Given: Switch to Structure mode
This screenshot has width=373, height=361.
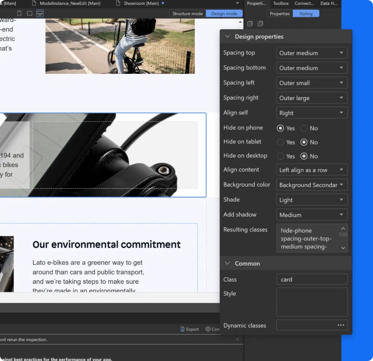Looking at the screenshot, I should [188, 13].
